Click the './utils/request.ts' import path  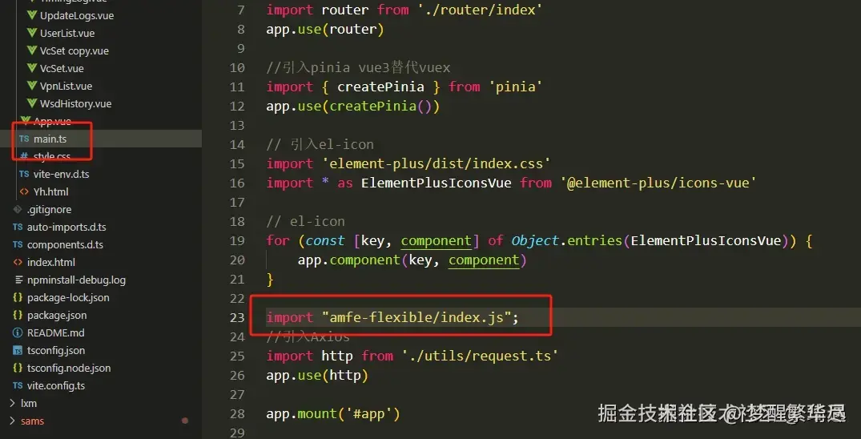click(480, 356)
